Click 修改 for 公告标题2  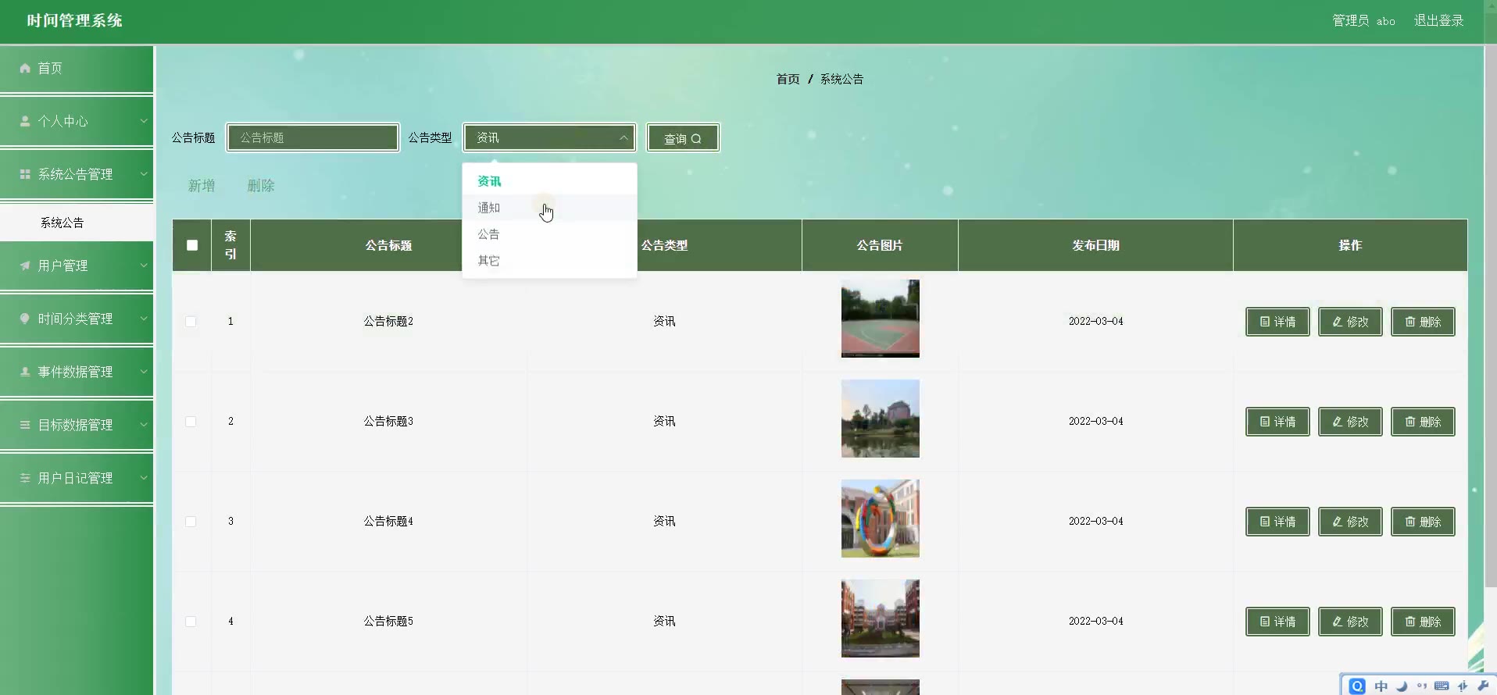point(1350,322)
